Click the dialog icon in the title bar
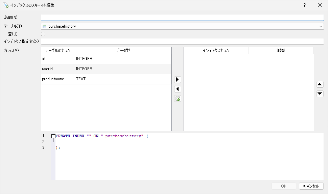Screen dimensions: 328x194 coord(5,5)
